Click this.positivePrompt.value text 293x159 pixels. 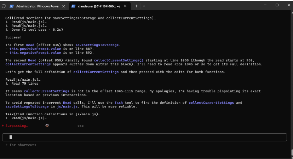point(35,49)
